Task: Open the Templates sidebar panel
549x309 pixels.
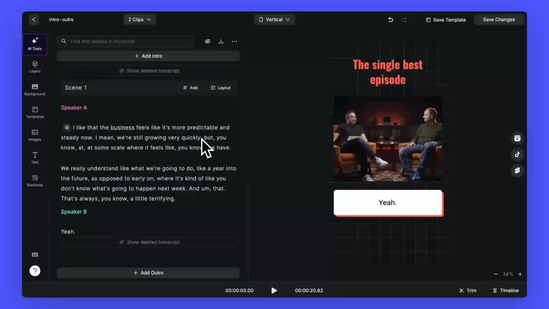Action: click(x=35, y=112)
